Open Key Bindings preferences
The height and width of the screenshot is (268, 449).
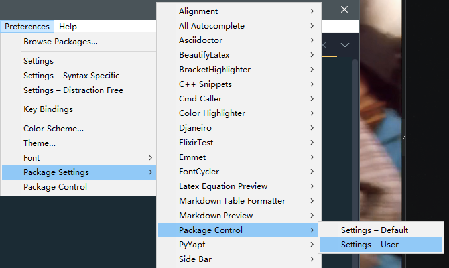48,109
